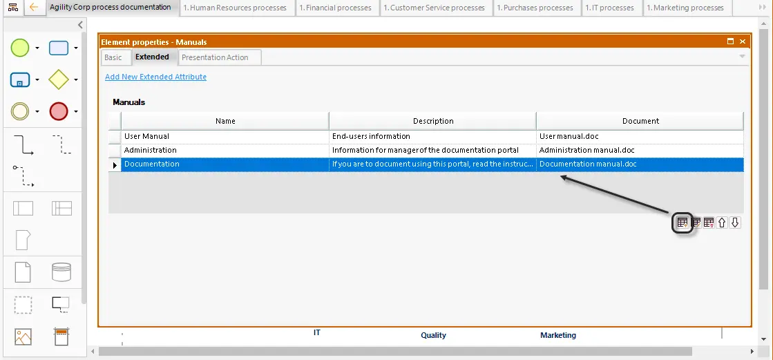
Task: Close the Element properties panel
Action: (x=743, y=41)
